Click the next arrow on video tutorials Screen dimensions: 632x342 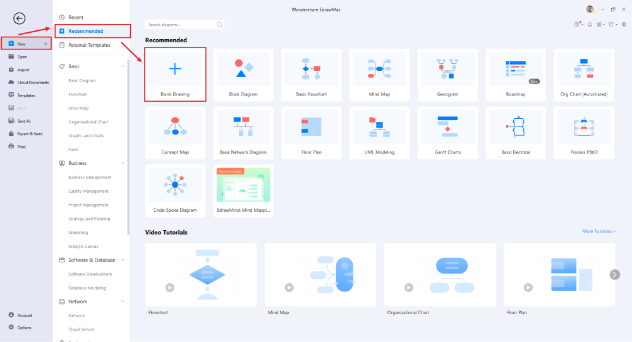615,274
